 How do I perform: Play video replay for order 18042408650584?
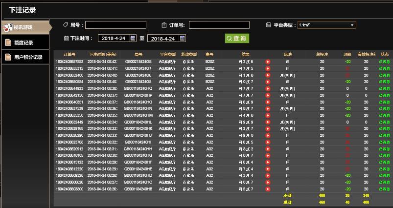pos(268,82)
